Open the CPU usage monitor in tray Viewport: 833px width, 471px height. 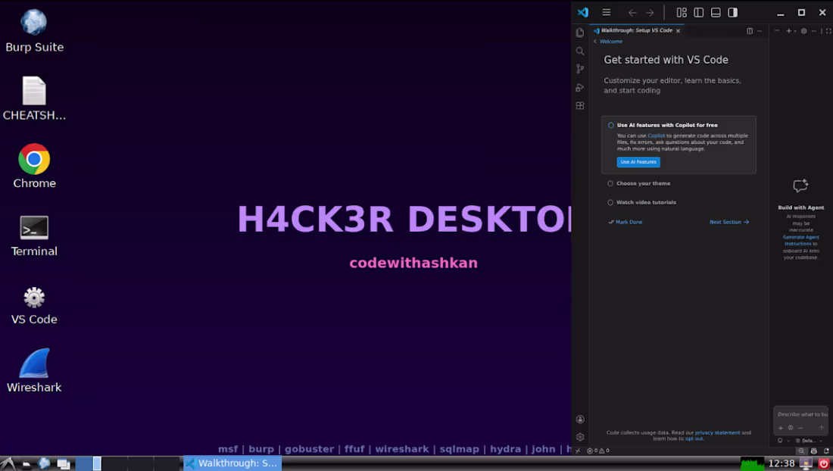click(752, 463)
